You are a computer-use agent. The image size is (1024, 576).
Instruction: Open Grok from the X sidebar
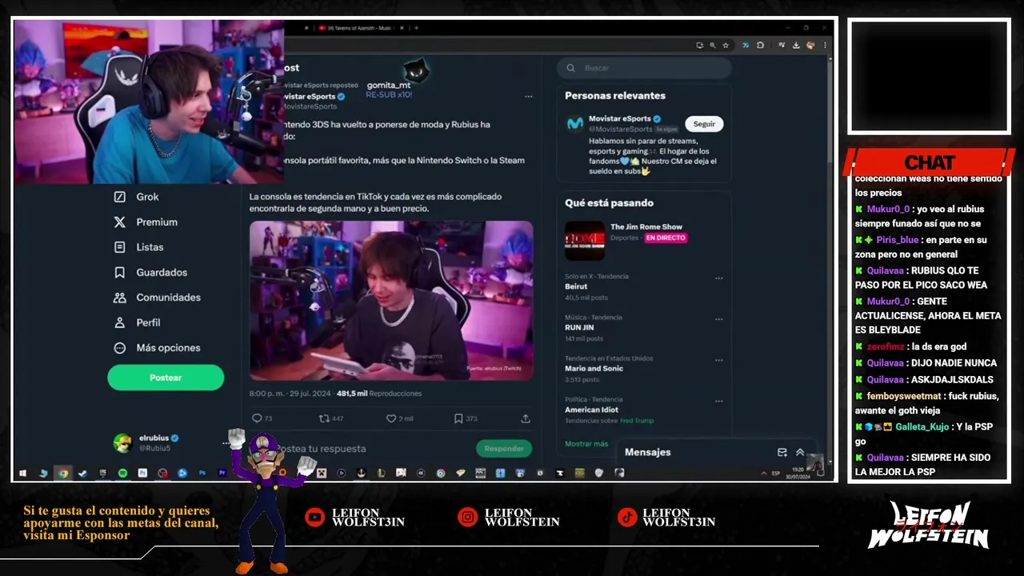click(137, 197)
